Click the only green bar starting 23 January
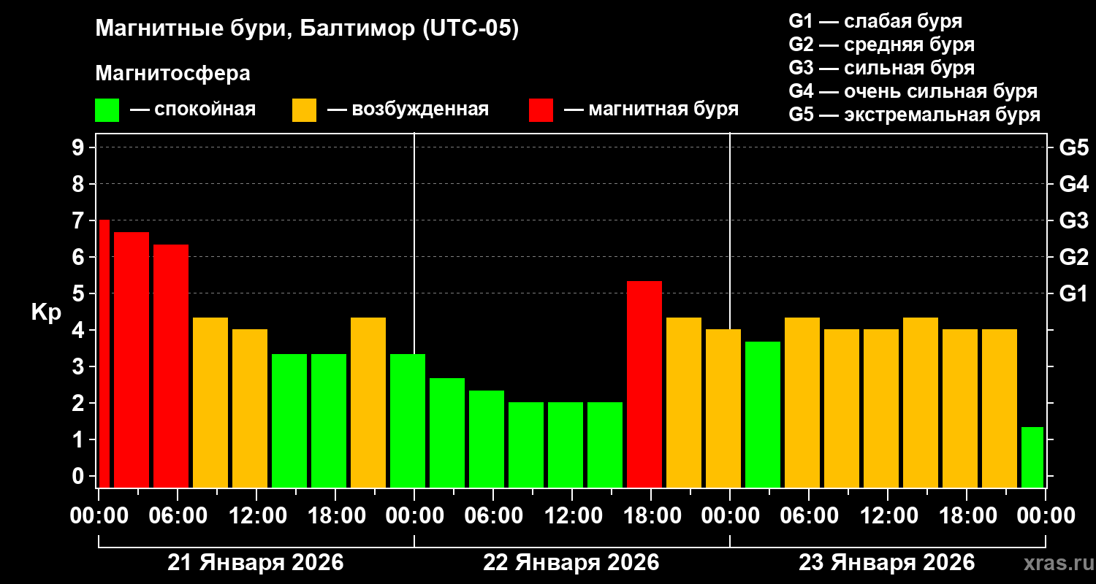The height and width of the screenshot is (584, 1096). 763,414
